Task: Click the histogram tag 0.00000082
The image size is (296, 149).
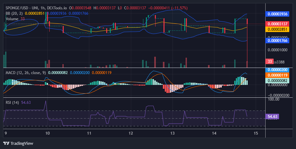Action: point(277,80)
